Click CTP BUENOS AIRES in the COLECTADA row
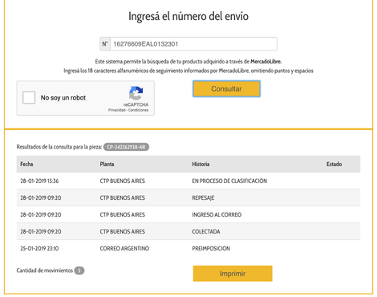Image resolution: width=377 pixels, height=297 pixels. tap(123, 231)
